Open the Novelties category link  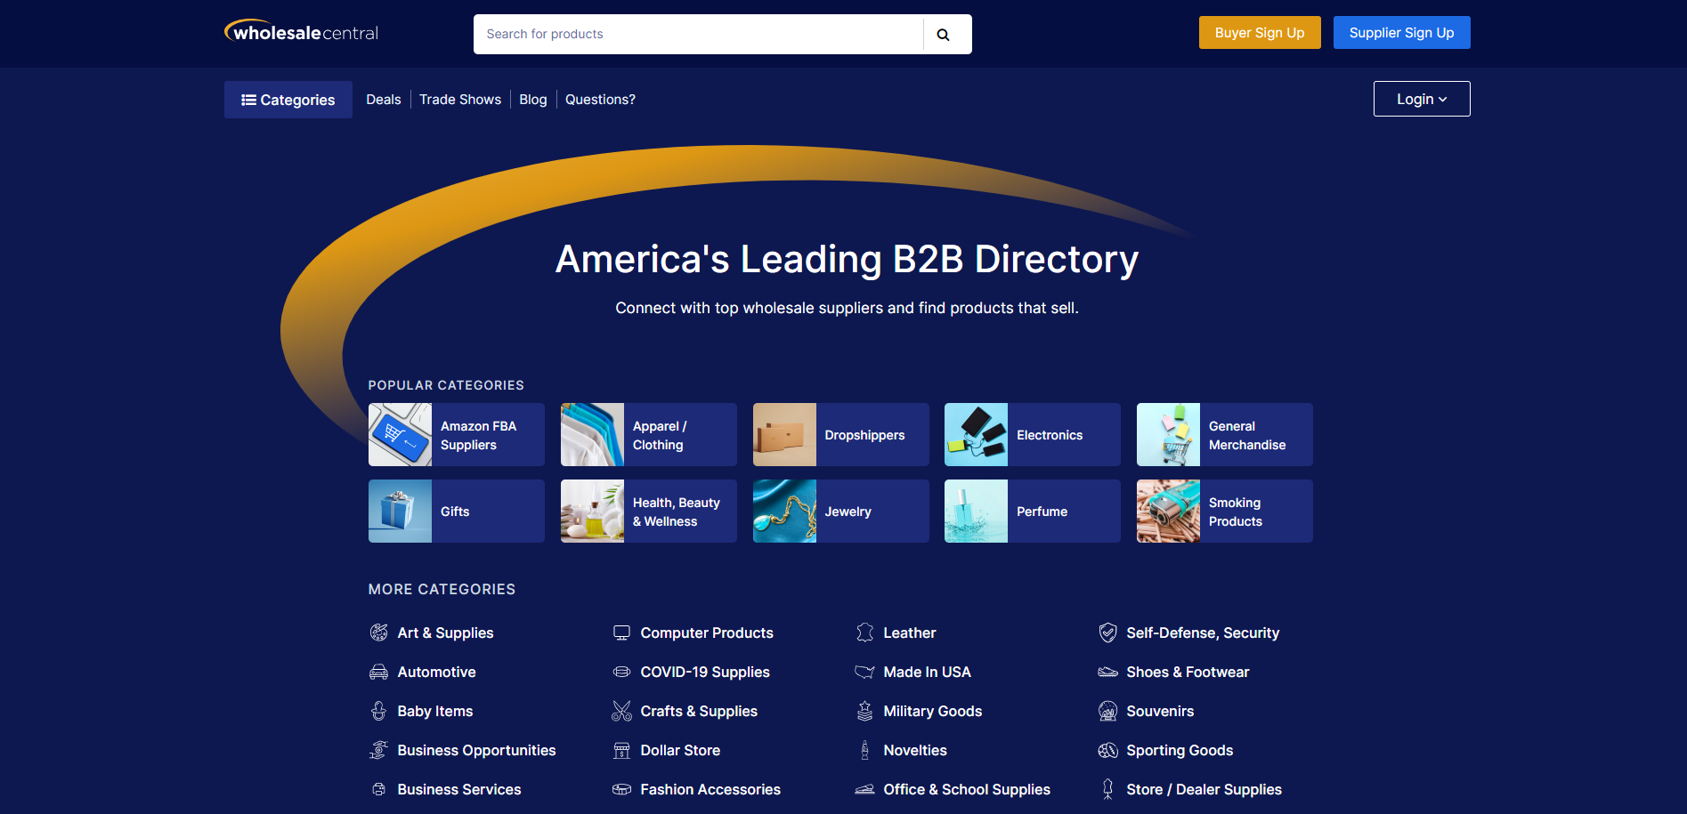[915, 750]
